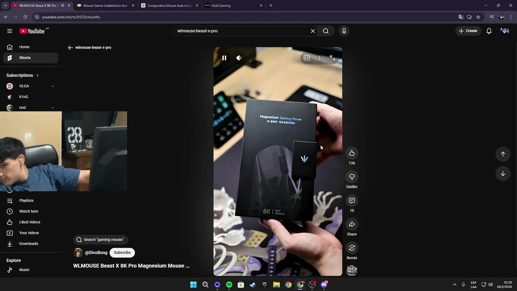Share this Short
The image size is (517, 291).
(352, 224)
